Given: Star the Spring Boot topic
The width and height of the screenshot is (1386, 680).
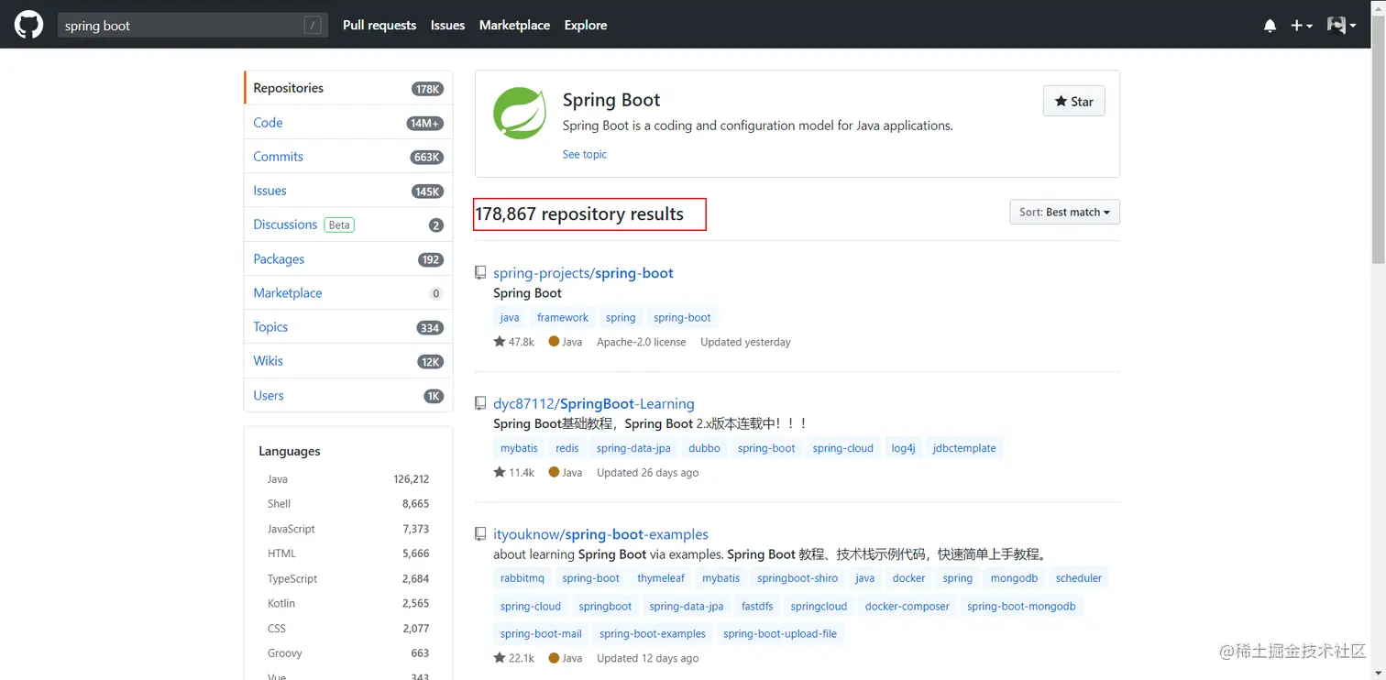Looking at the screenshot, I should click(x=1073, y=102).
